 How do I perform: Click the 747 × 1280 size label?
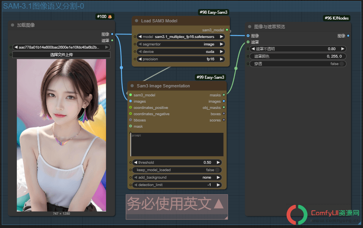(61, 214)
